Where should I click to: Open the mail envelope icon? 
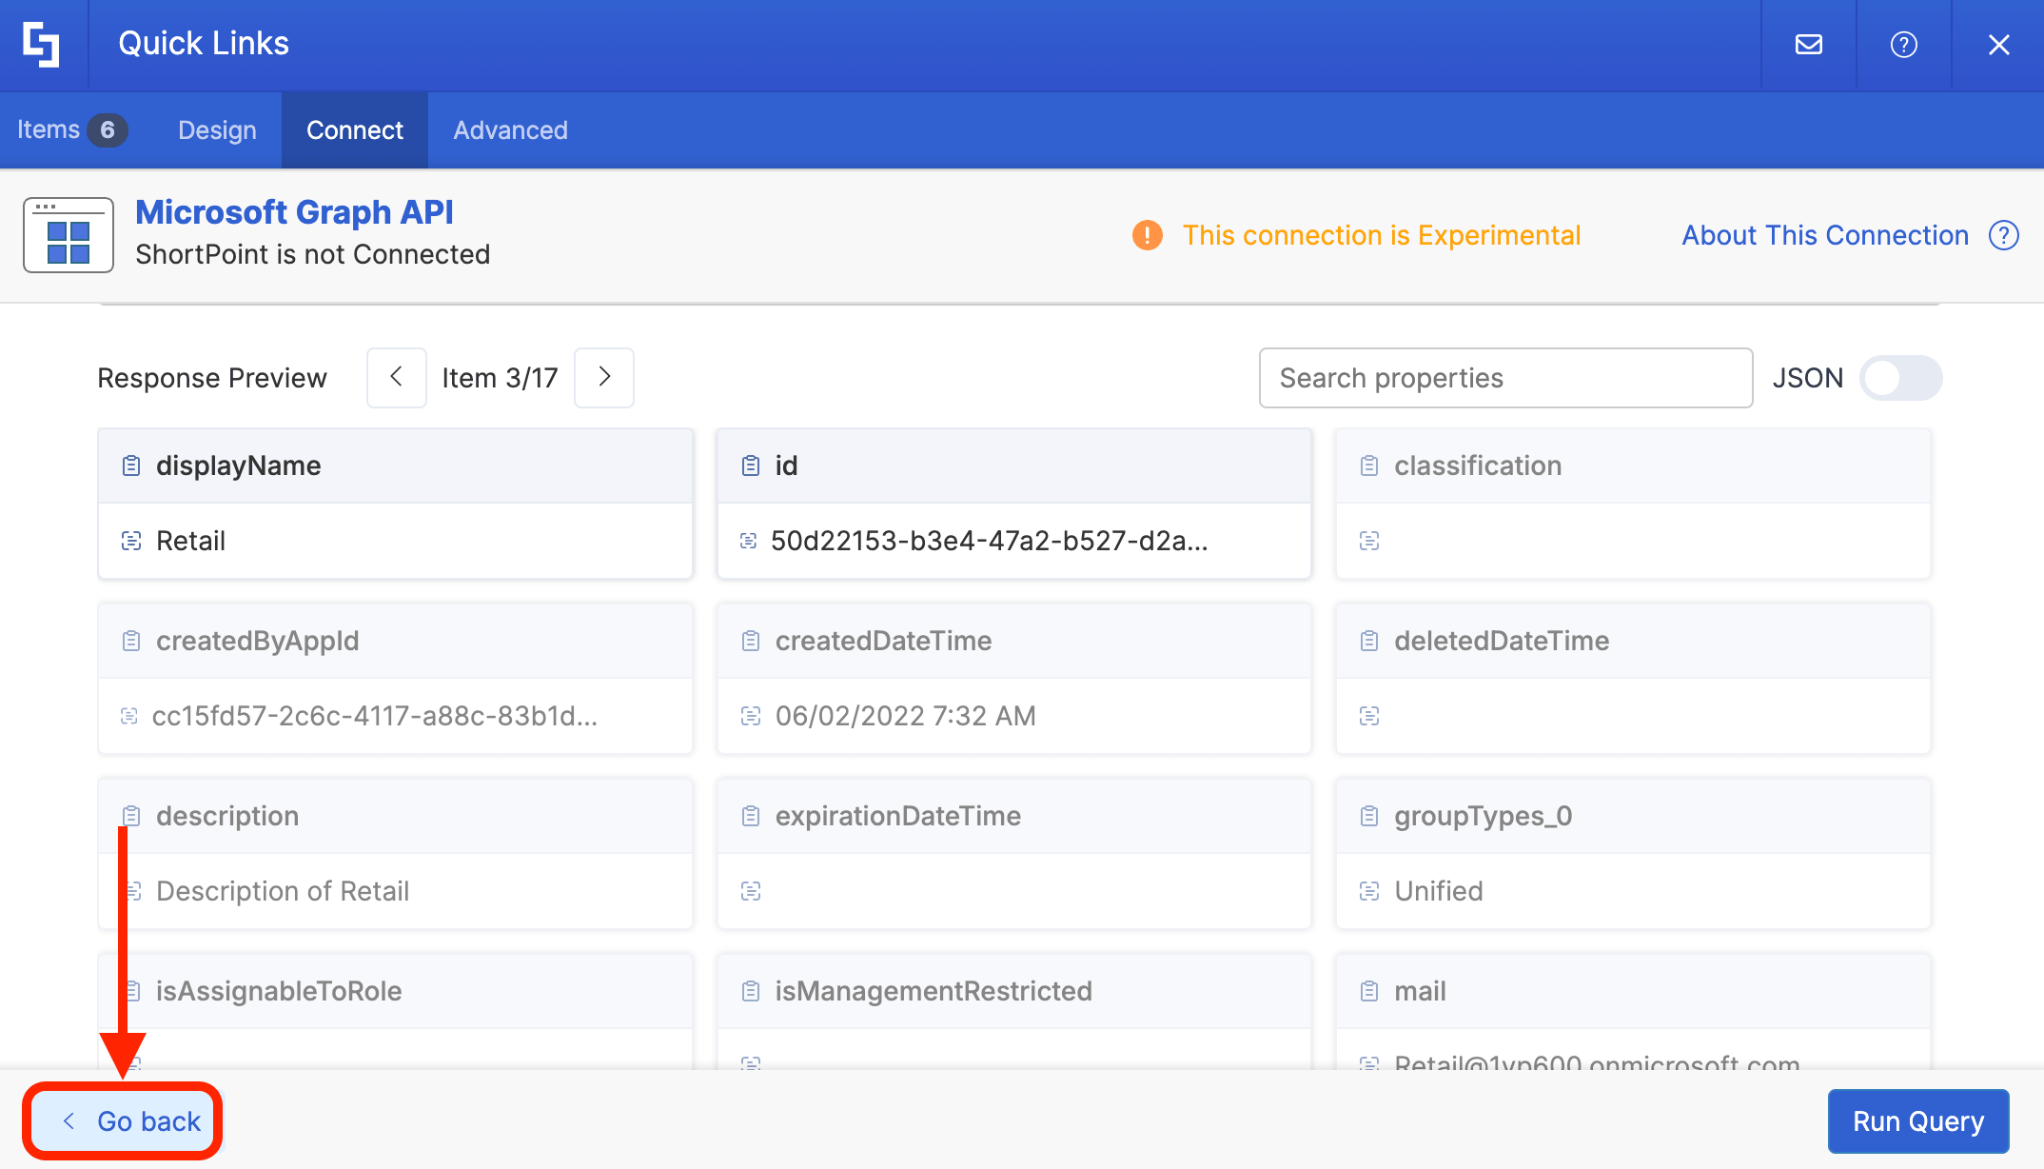point(1809,45)
